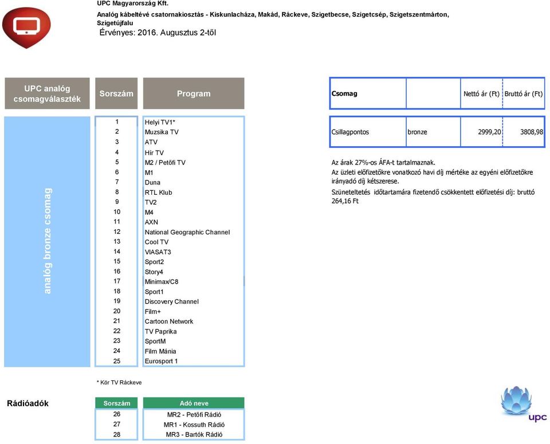The image size is (550, 444).
Task: Select MR1 - Kossuth Rádió row
Action: click(194, 425)
